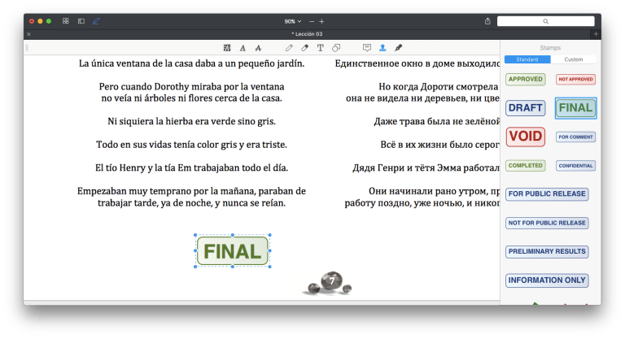
Task: Choose the APPROVED stamp
Action: [x=526, y=80]
